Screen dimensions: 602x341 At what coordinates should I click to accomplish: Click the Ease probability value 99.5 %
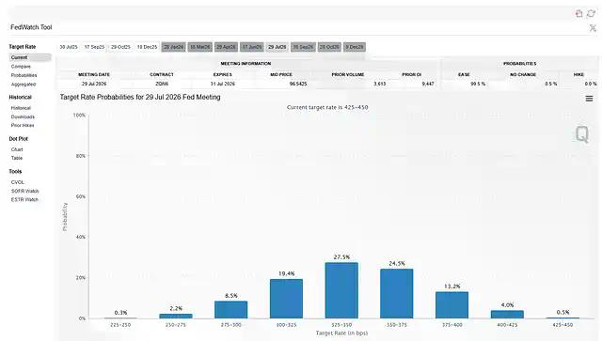click(x=478, y=84)
